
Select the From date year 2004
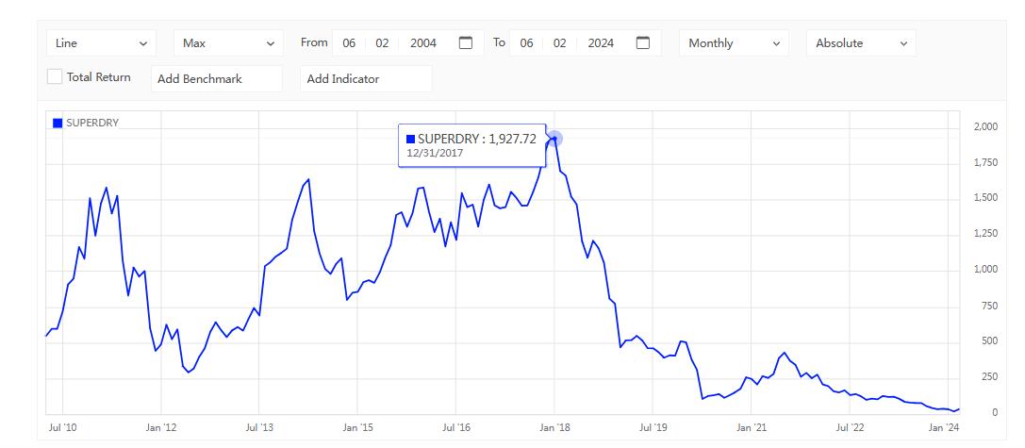(423, 43)
